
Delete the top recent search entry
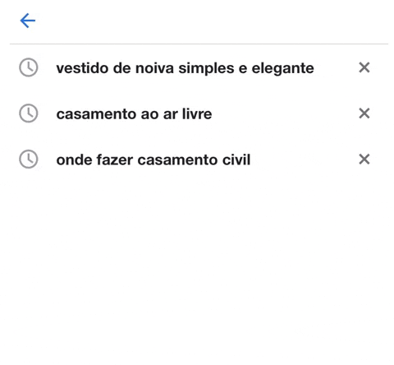click(x=364, y=67)
